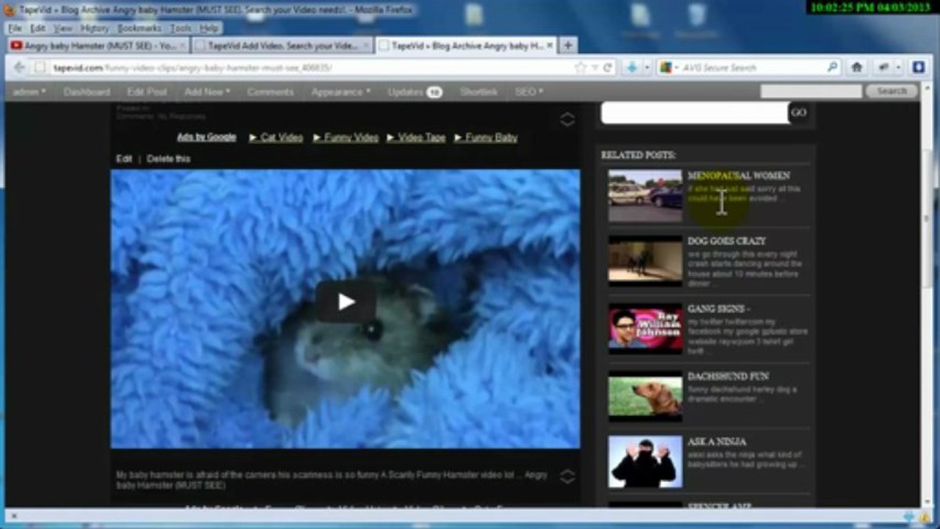Open the Edit menu

point(38,28)
